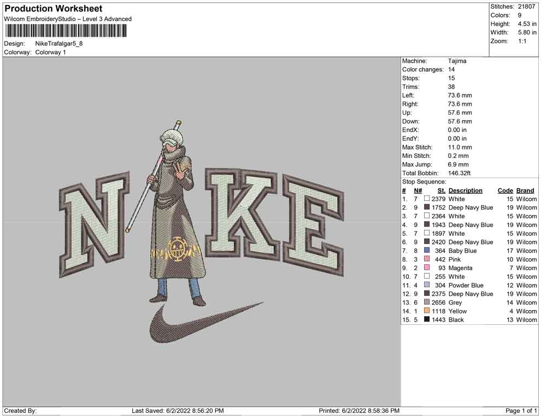Click the Yellow thread color swatch
The image size is (541, 416).
tap(427, 311)
